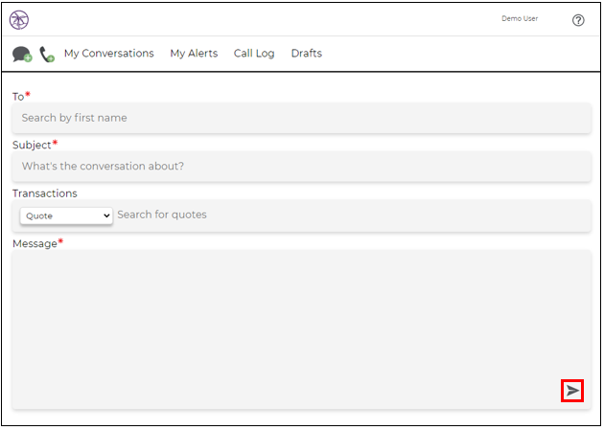Click the dropdown arrow next to Quote
The width and height of the screenshot is (604, 430).
(x=106, y=215)
